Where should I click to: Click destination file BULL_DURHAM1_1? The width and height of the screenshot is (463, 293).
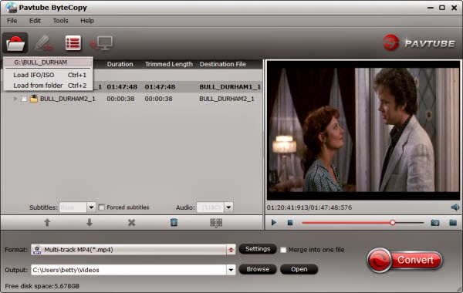point(230,87)
